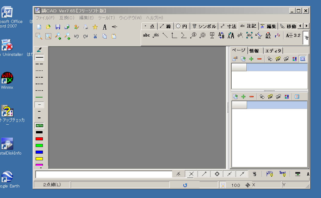Screen dimensions: 321x198
Task: Open the text height 3.2 setting
Action: [x=293, y=35]
